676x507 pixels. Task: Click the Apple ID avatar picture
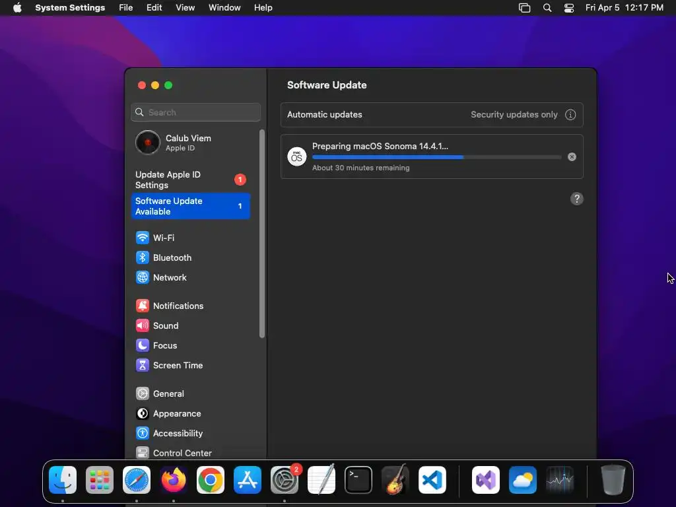147,143
